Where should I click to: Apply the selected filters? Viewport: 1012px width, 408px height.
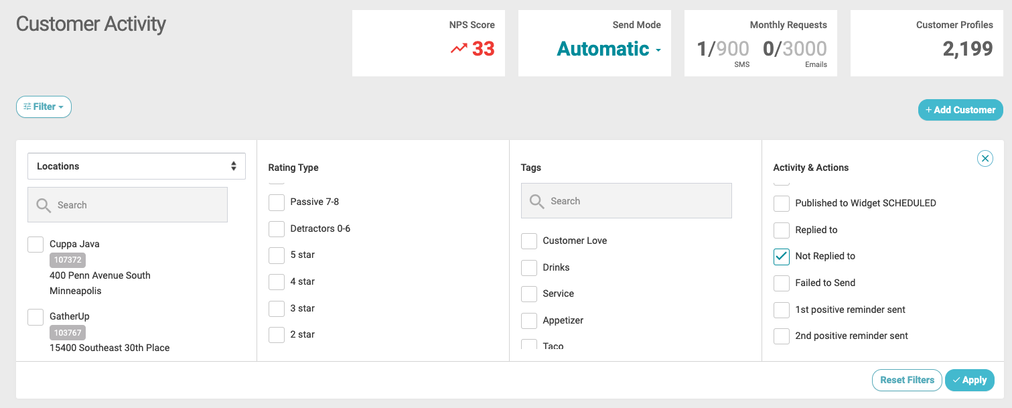(x=969, y=380)
